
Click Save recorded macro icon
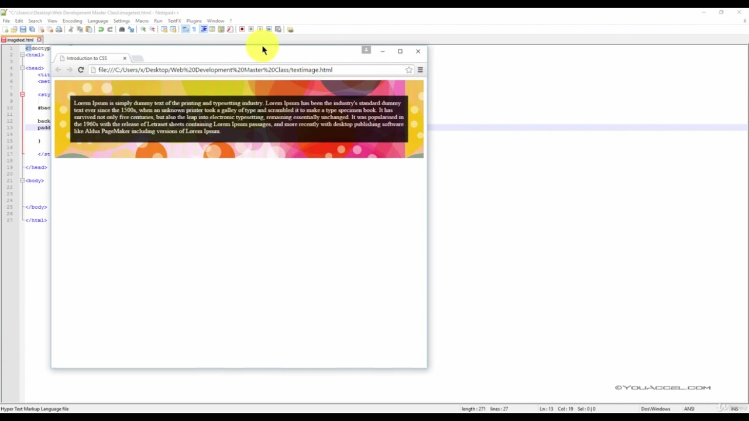[x=277, y=29]
